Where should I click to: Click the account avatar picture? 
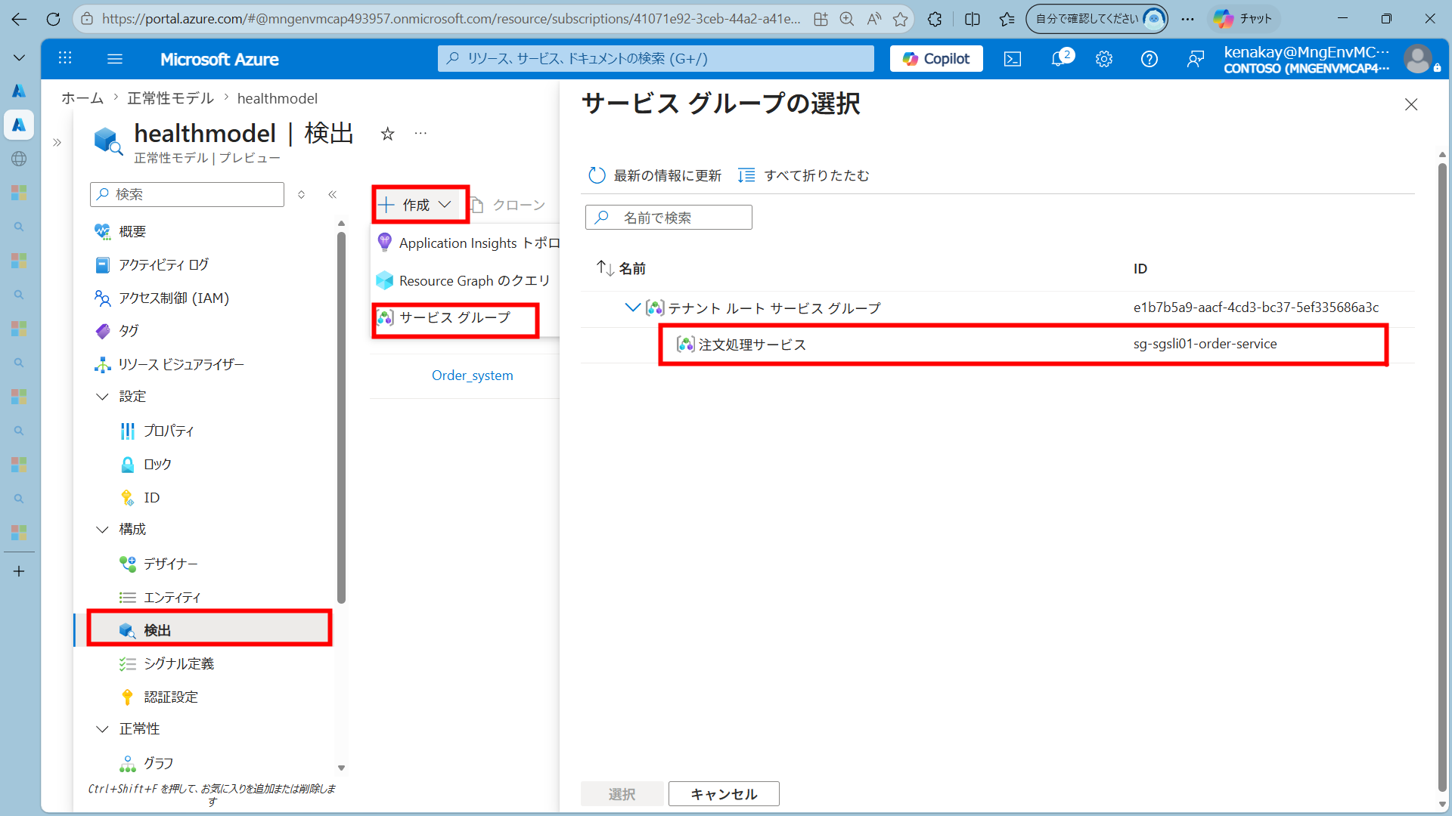click(1418, 59)
